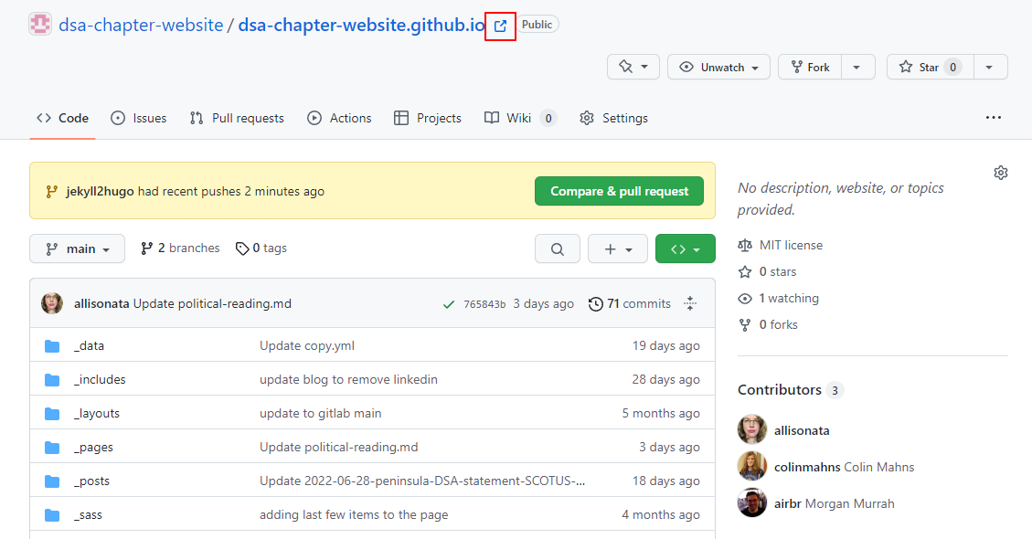Click airbr contributor avatar
Image resolution: width=1032 pixels, height=539 pixels.
(x=752, y=503)
